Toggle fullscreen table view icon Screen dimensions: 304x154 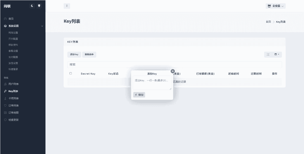268,55
